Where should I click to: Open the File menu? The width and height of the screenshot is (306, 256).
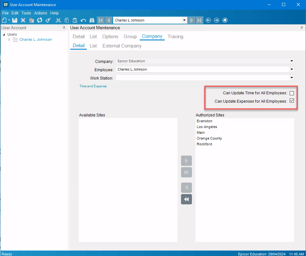[x=5, y=13]
